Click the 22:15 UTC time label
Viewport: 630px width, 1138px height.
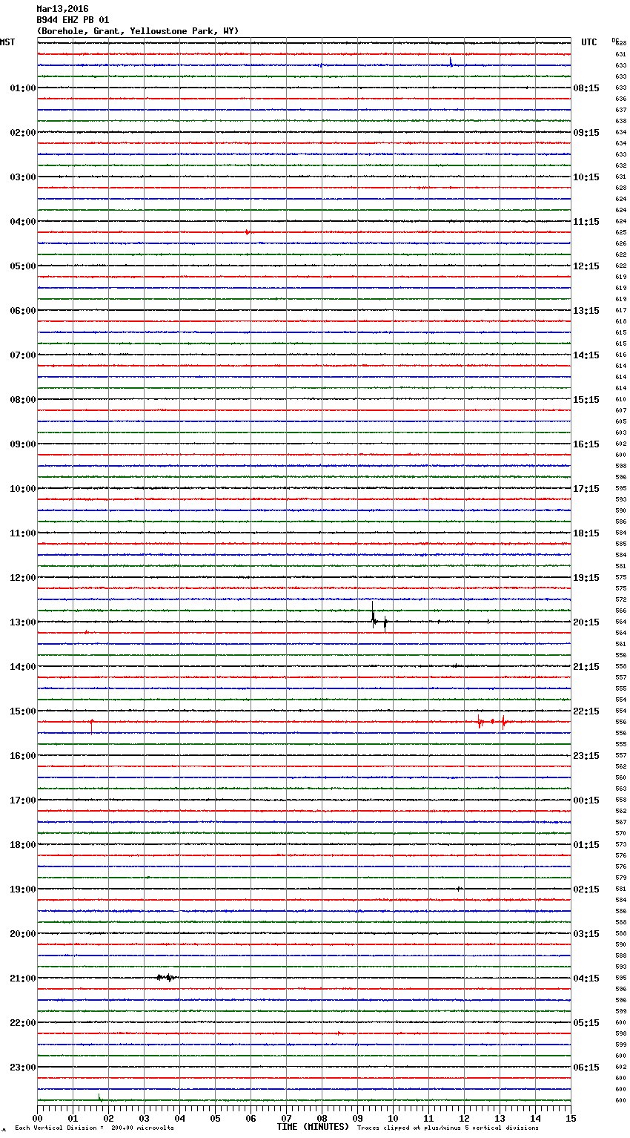tap(586, 711)
